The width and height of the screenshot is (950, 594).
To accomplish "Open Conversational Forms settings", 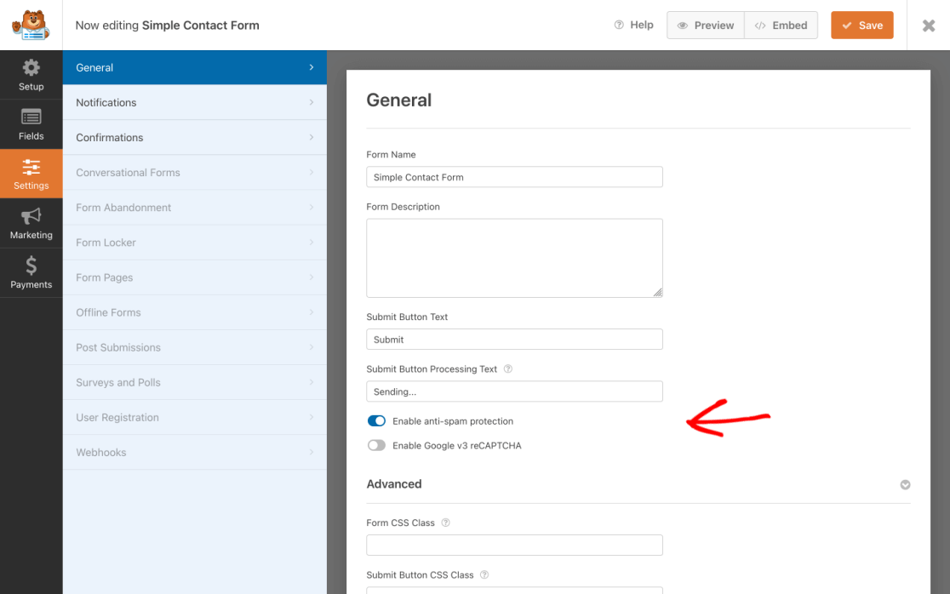I will tap(194, 173).
